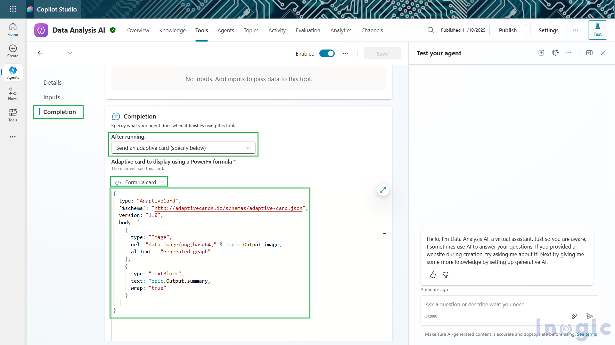
Task: Click the Create icon in the sidebar
Action: pos(13,51)
